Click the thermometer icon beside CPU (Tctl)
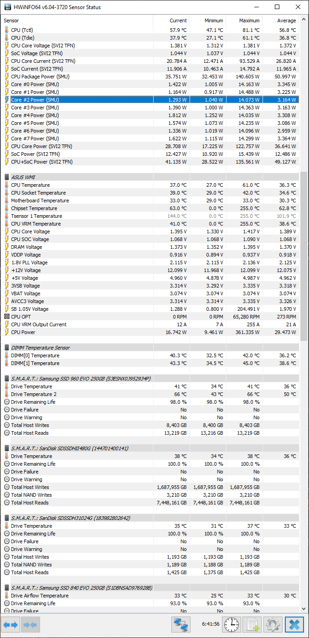The height and width of the screenshot is (638, 309). point(6,30)
